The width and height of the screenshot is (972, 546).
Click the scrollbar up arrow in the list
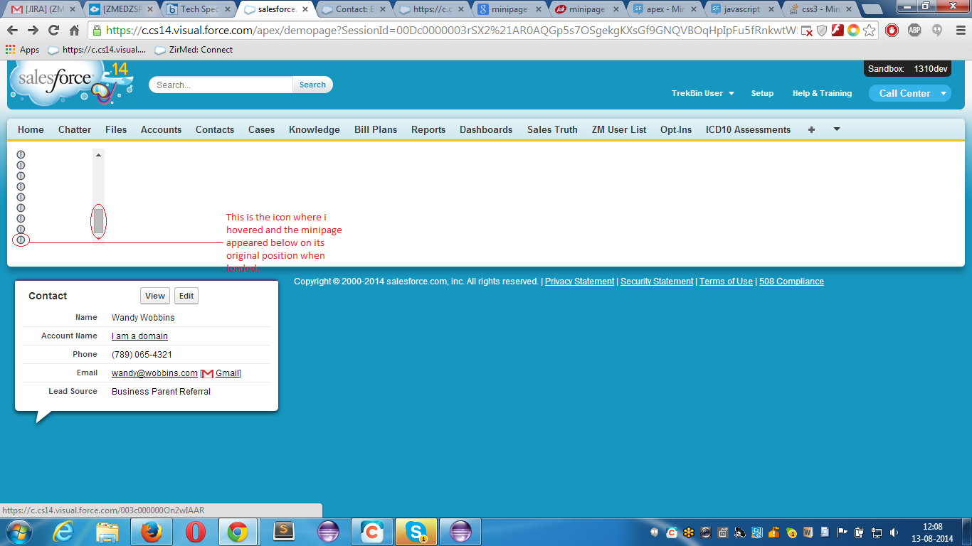tap(98, 154)
